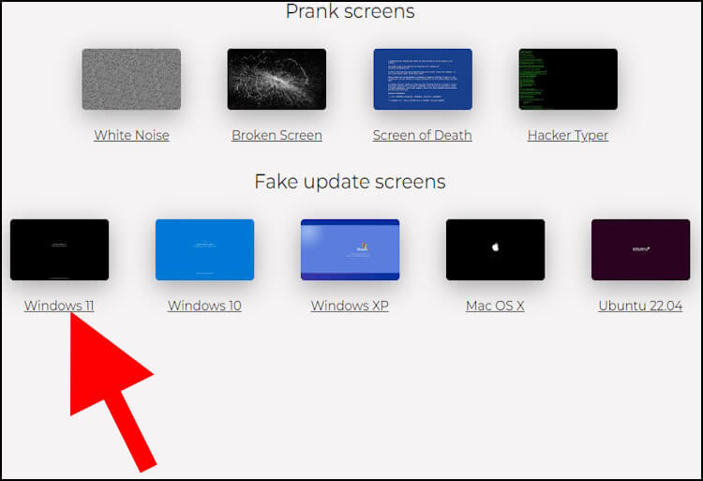Select the Ubuntu 22.04 purple thumbnail
The width and height of the screenshot is (703, 481).
pos(641,249)
